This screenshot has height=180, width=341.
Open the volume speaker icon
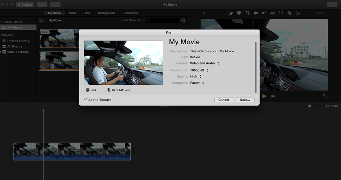pos(264,13)
